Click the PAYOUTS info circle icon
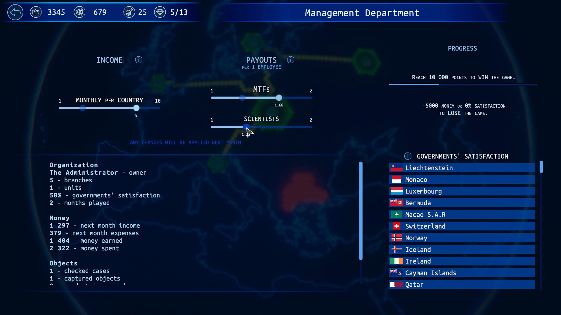This screenshot has width=561, height=315. 290,60
